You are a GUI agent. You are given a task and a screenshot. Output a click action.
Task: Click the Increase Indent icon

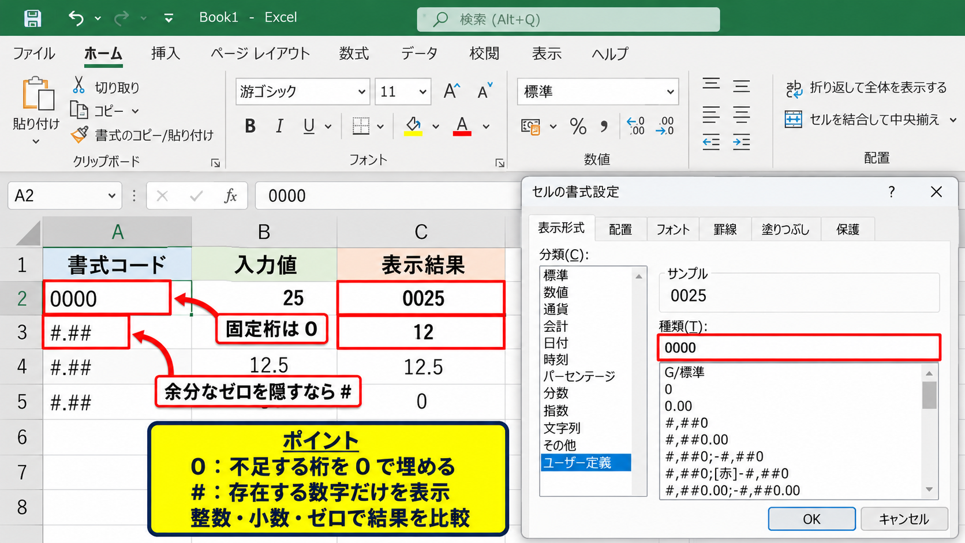(741, 142)
